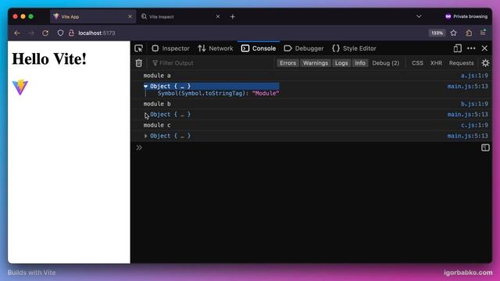Screen dimensions: 500x281
Task: Open the DevTools more options menu
Action: 471,48
